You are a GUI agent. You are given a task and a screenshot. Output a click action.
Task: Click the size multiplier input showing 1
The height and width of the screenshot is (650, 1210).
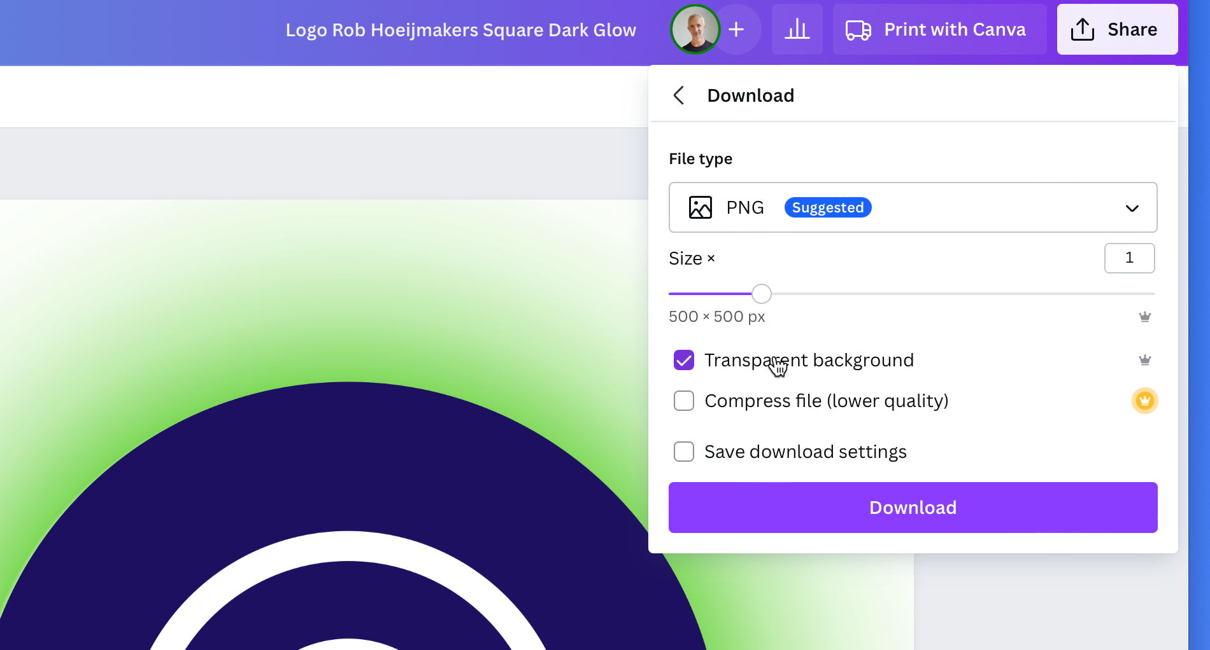(1129, 258)
